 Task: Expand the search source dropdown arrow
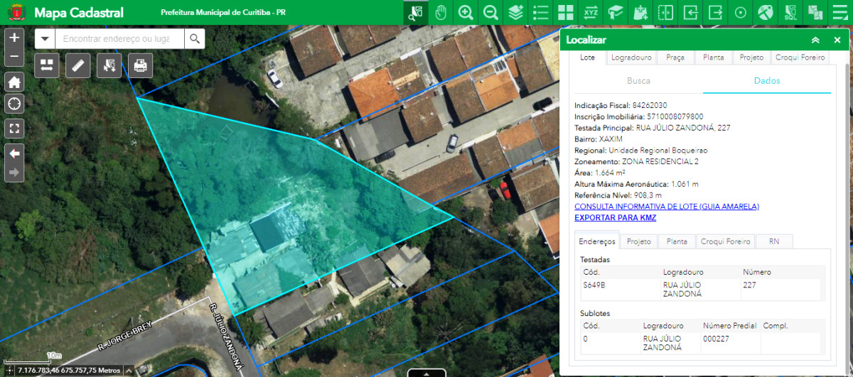coord(45,38)
